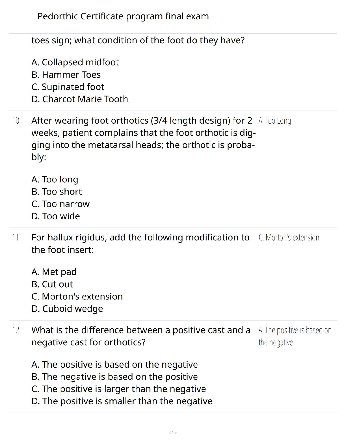Click the page number indicator at bottom
The image size is (346, 448).
(173, 432)
